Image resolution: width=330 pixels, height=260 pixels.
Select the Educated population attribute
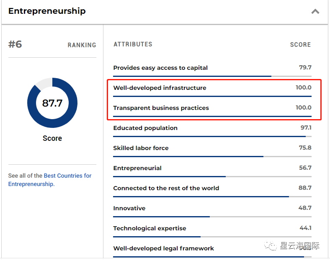tap(145, 128)
